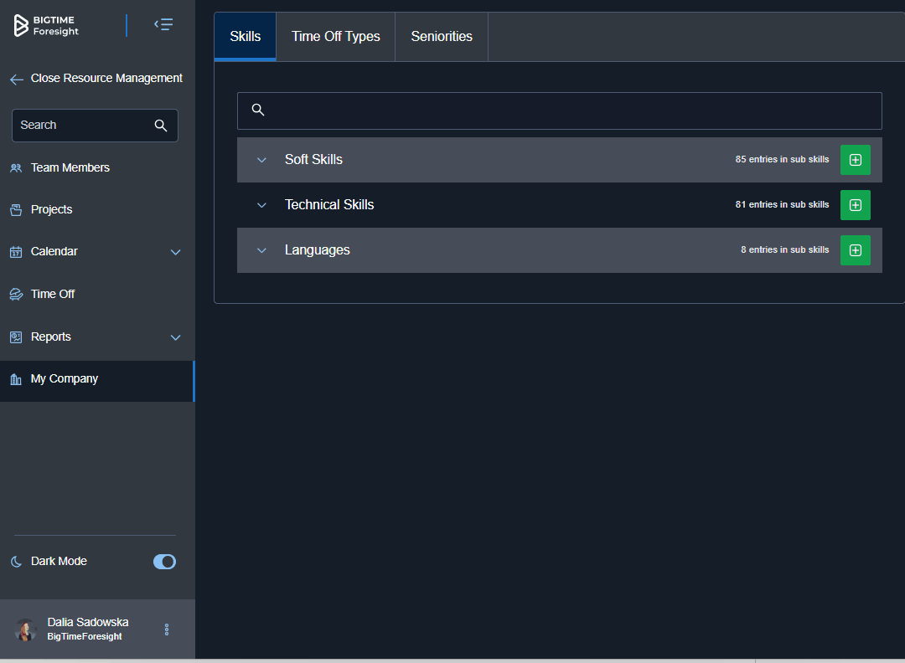Image resolution: width=905 pixels, height=663 pixels.
Task: Collapse the Technical Skills category
Action: click(x=261, y=205)
